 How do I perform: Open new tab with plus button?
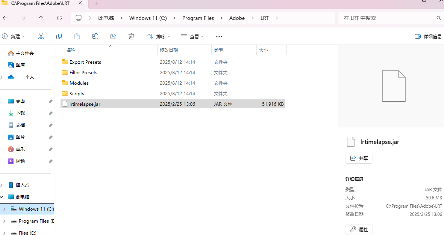tap(97, 3)
